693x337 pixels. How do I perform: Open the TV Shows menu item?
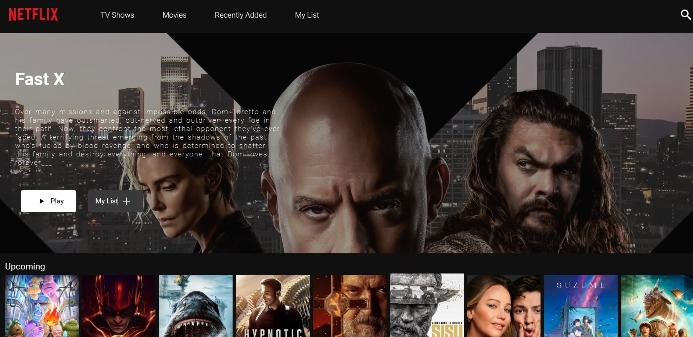click(x=117, y=15)
